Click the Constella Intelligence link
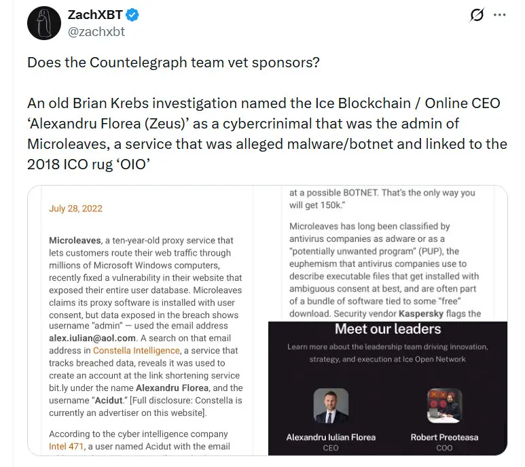Screen dimensions: 525x467 point(137,350)
